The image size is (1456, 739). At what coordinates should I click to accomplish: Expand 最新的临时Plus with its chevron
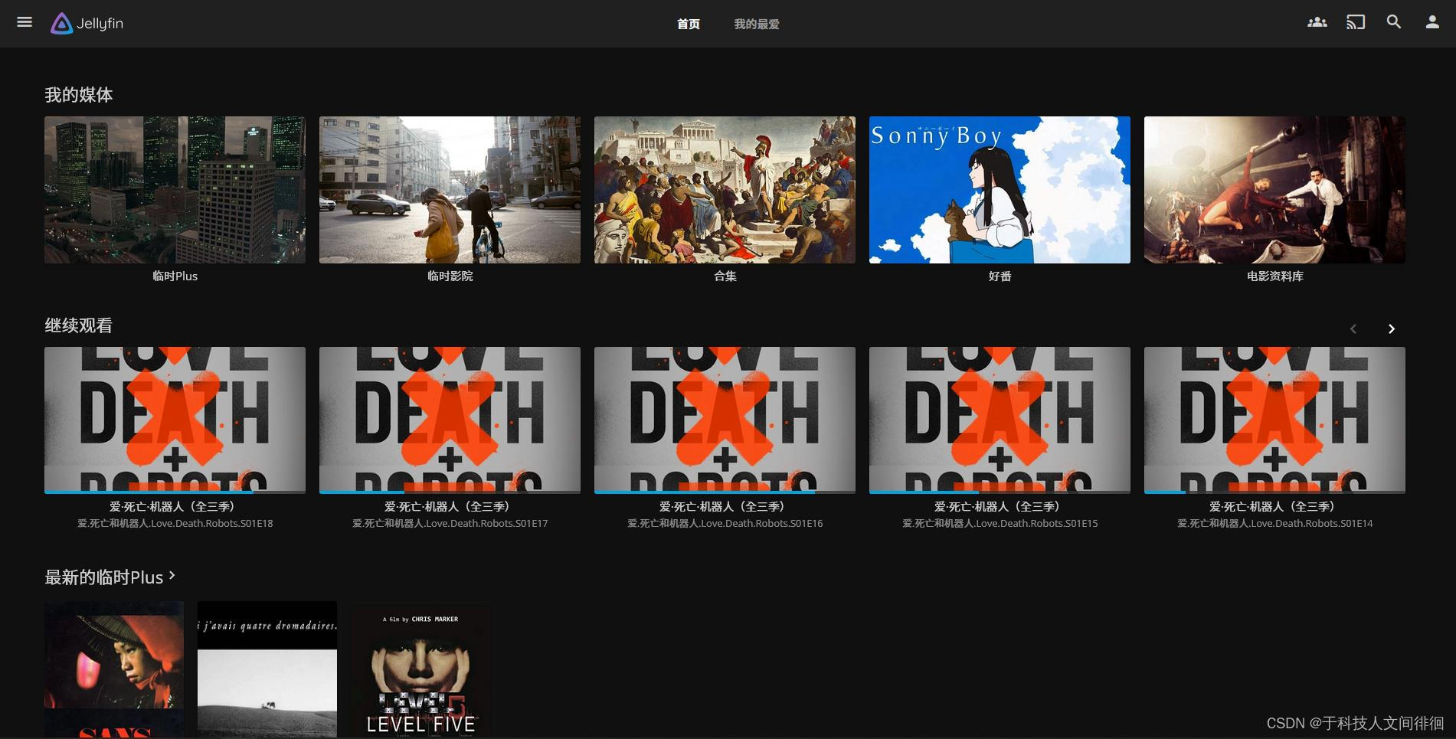point(172,575)
